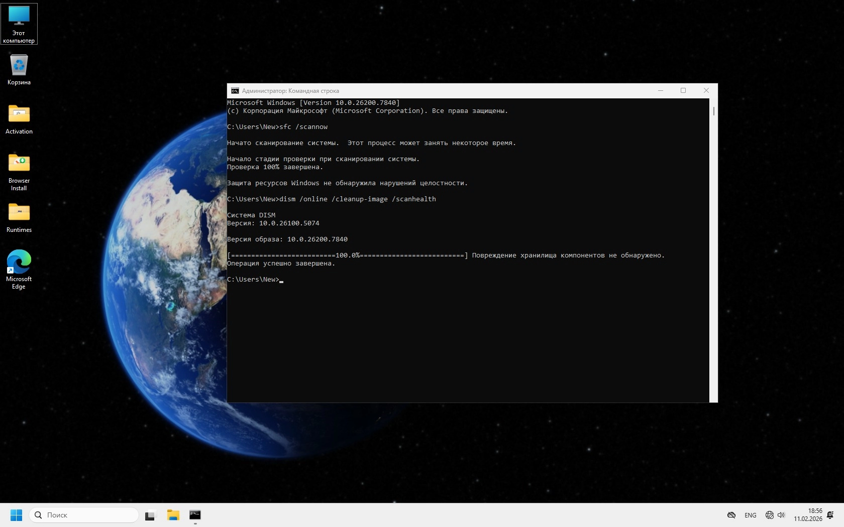
Task: Open the network globe tray icon
Action: pyautogui.click(x=769, y=515)
